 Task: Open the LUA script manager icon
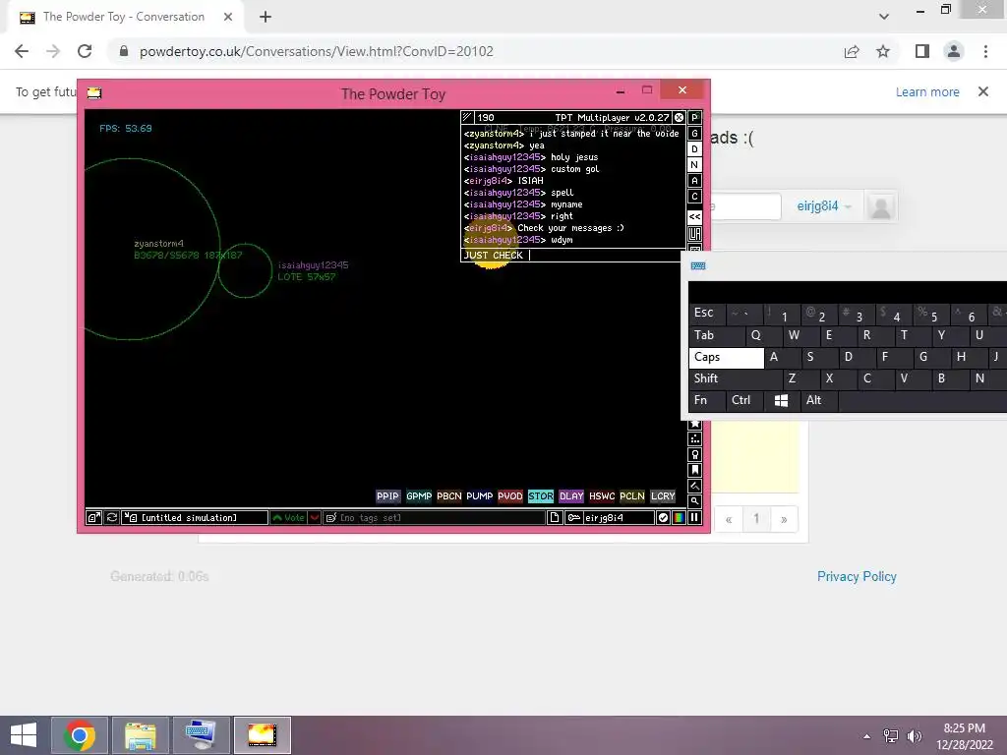tap(694, 234)
